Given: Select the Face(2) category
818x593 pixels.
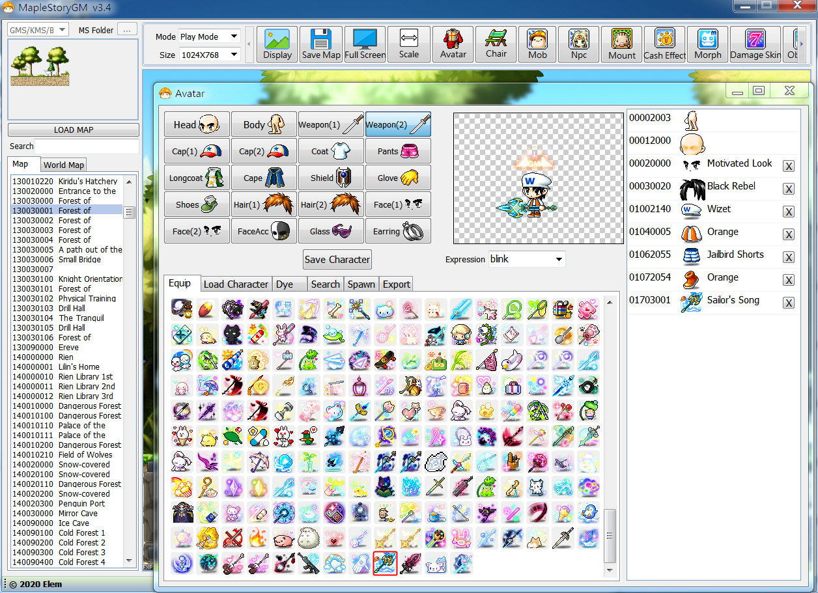Looking at the screenshot, I should [x=197, y=231].
